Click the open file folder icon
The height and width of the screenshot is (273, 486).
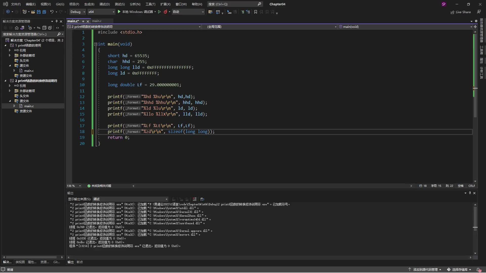coord(33,12)
